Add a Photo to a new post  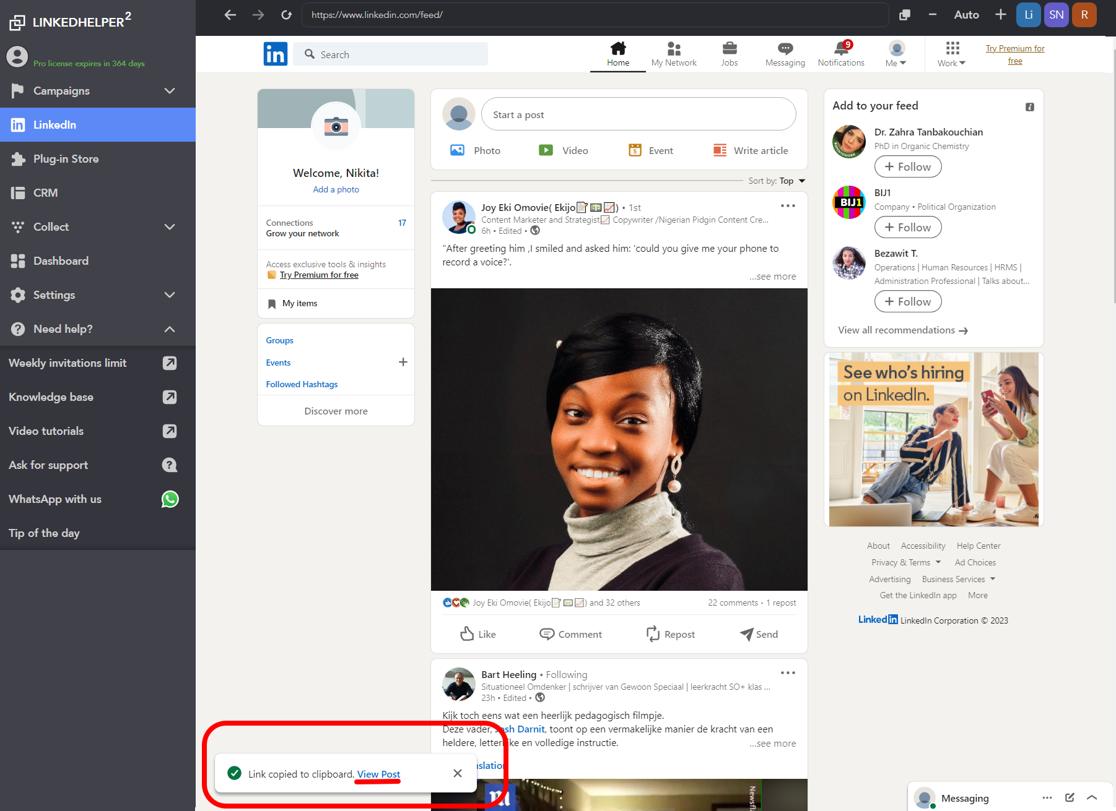(476, 150)
